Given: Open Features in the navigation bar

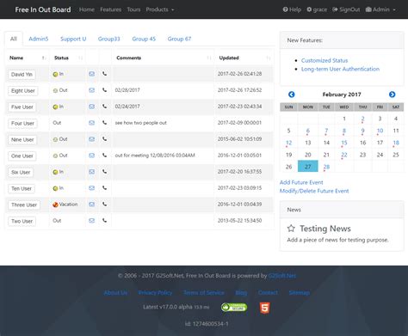Looking at the screenshot, I should (x=111, y=9).
